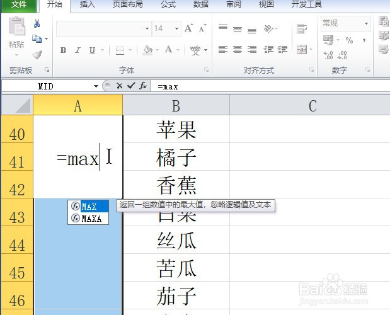Screen dimensions: 390x315
Task: Cancel the formula entry
Action: click(x=119, y=86)
